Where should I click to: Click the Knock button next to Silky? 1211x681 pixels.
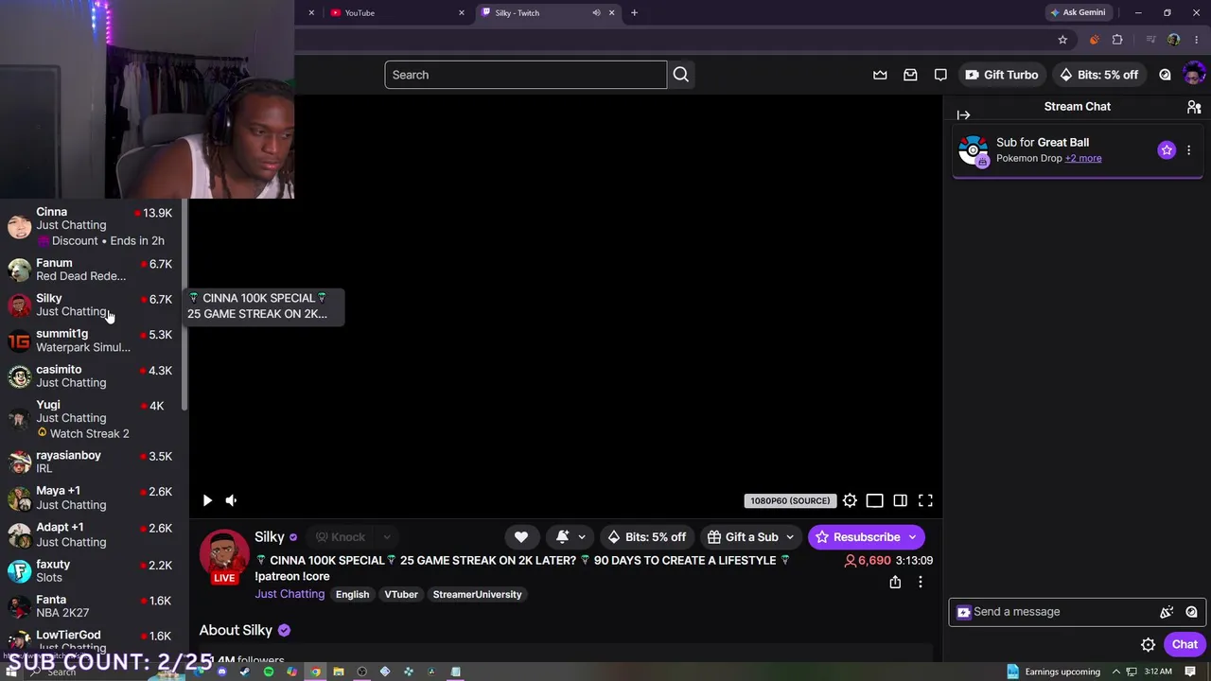click(x=340, y=537)
